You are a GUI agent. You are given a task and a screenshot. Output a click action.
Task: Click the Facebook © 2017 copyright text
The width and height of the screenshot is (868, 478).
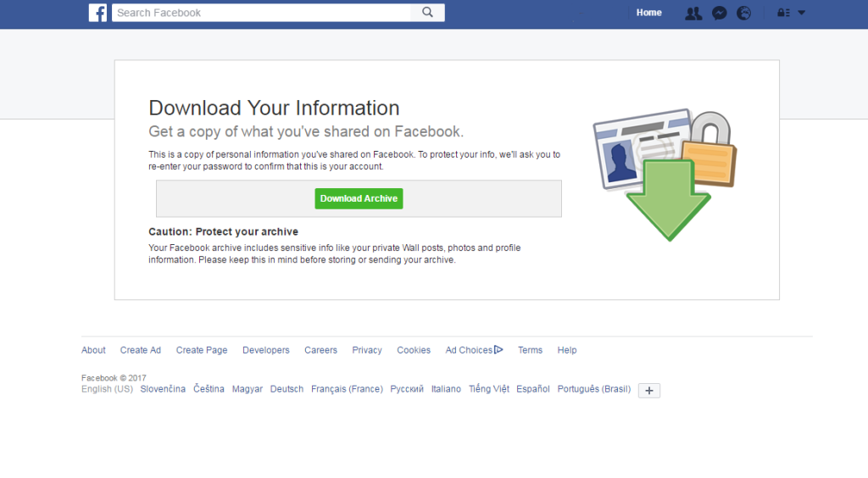pos(114,378)
